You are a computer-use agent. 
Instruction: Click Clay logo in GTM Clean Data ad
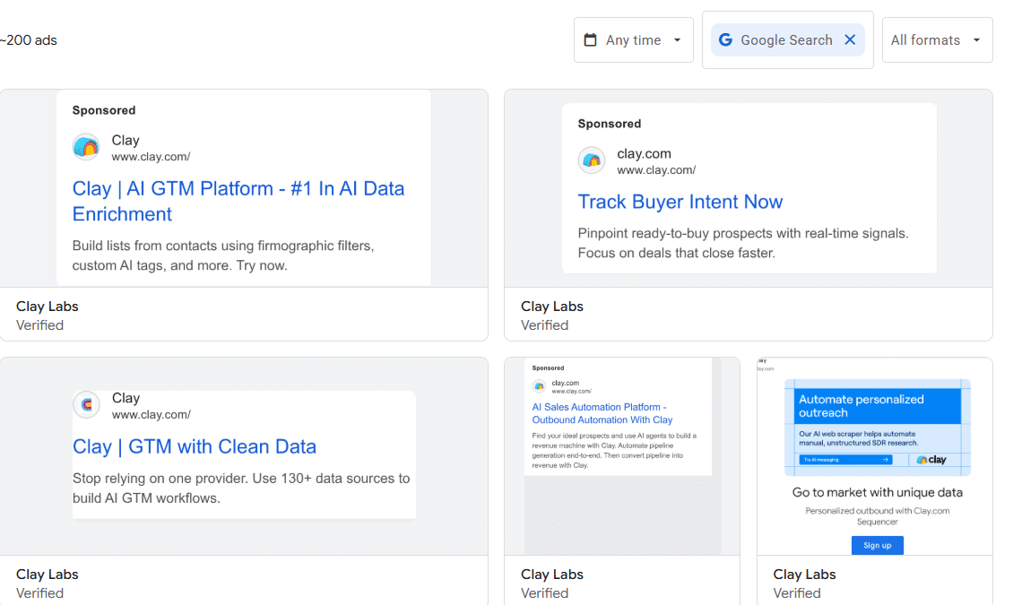(x=86, y=405)
